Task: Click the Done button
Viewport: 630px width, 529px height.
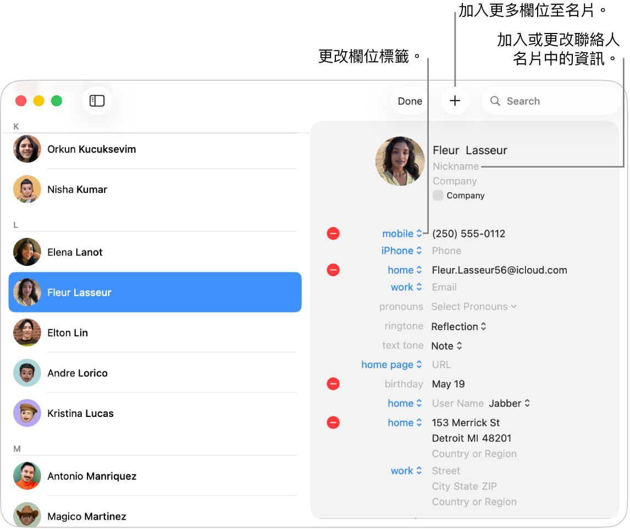Action: pyautogui.click(x=410, y=101)
